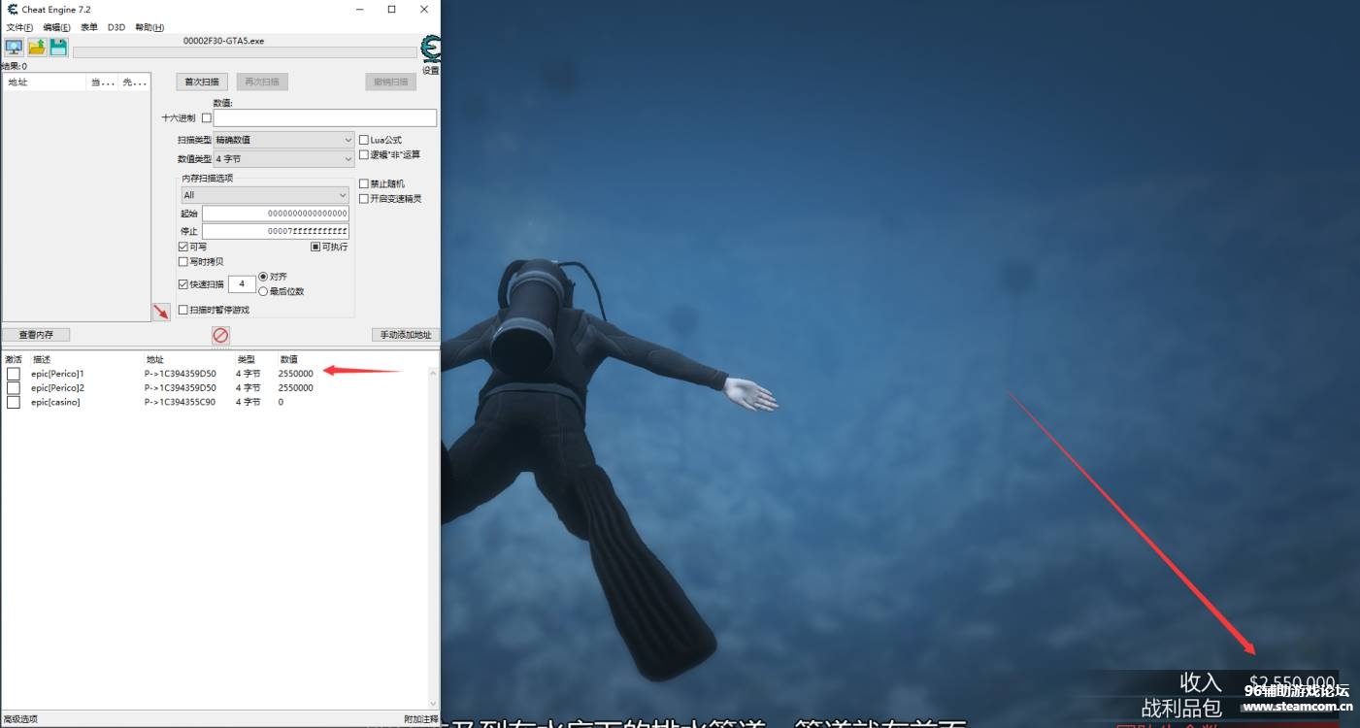The width and height of the screenshot is (1360, 728).
Task: Open the 扫描类型 scan type dropdown
Action: pyautogui.click(x=283, y=140)
